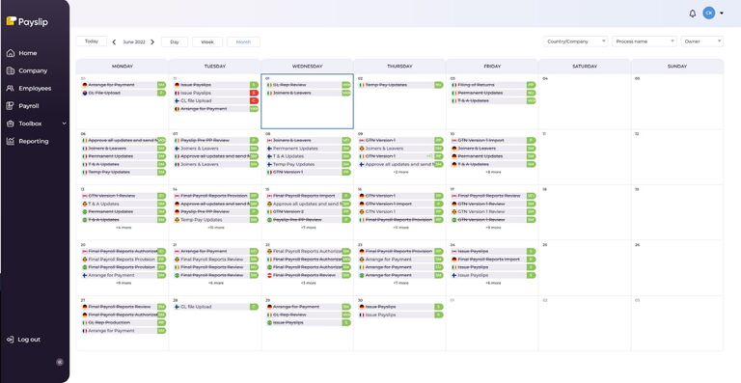Open the Owner filter dropdown
Image resolution: width=741 pixels, height=383 pixels.
(x=701, y=41)
